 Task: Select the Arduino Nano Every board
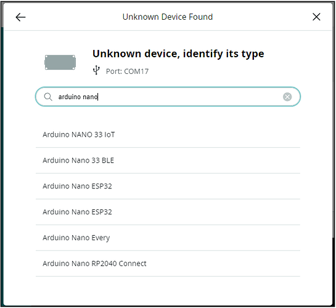click(x=168, y=238)
